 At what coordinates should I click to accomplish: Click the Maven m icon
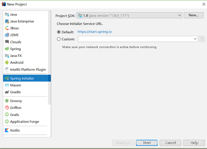[x=7, y=85]
